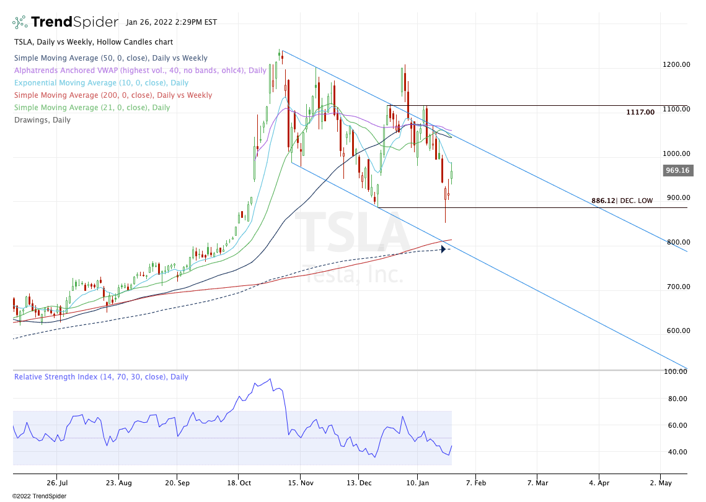Viewport: 706px width, 502px height.
Task: Click the Drawings, Daily legend entry
Action: point(42,119)
